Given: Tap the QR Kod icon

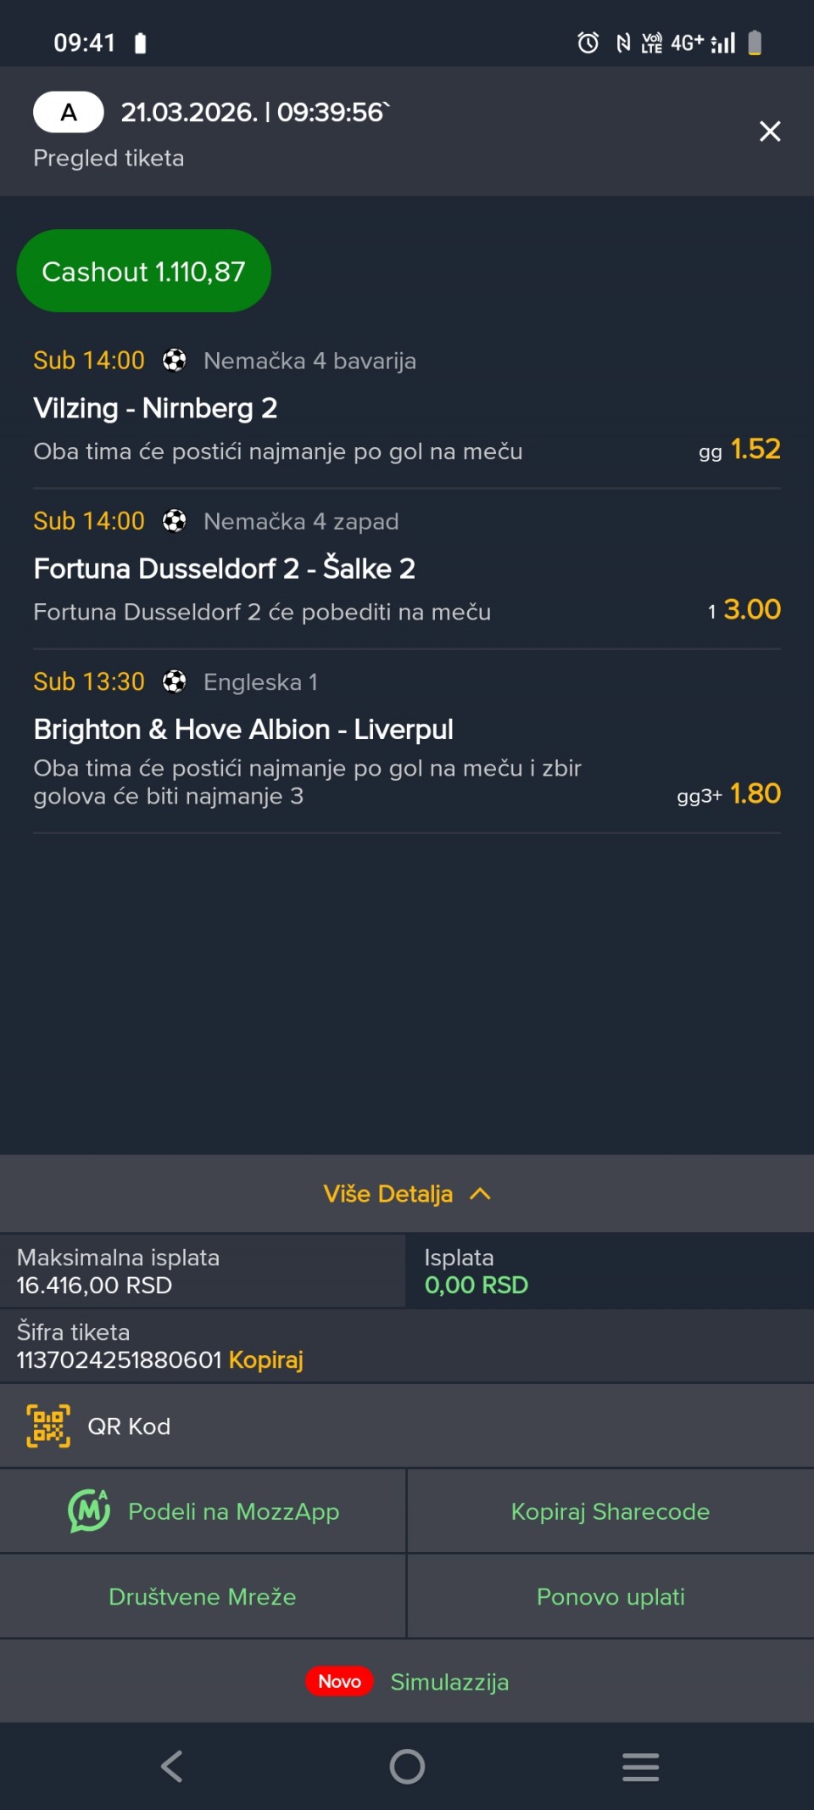Looking at the screenshot, I should 48,1426.
